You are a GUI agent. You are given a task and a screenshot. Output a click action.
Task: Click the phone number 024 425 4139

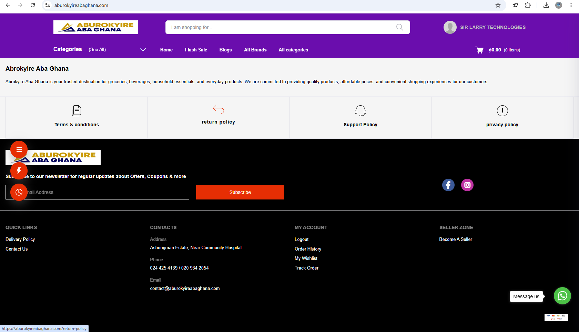164,268
